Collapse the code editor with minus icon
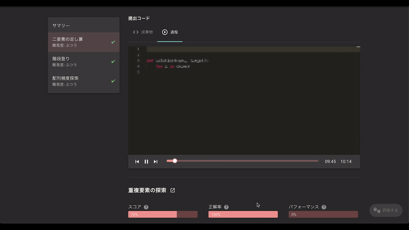The width and height of the screenshot is (409, 230). [x=358, y=47]
